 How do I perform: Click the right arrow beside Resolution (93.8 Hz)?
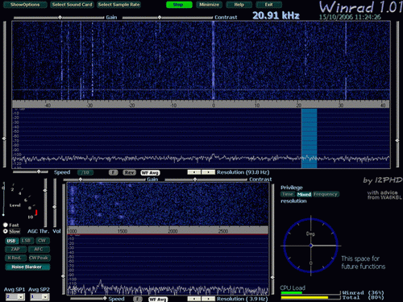(208, 172)
